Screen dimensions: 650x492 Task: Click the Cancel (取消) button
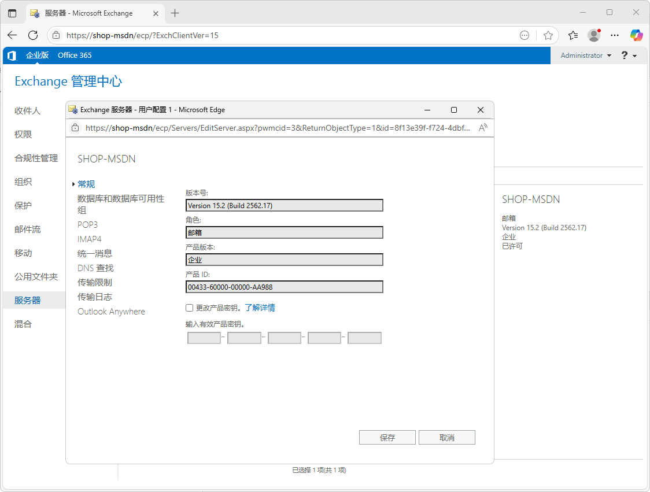pyautogui.click(x=447, y=437)
